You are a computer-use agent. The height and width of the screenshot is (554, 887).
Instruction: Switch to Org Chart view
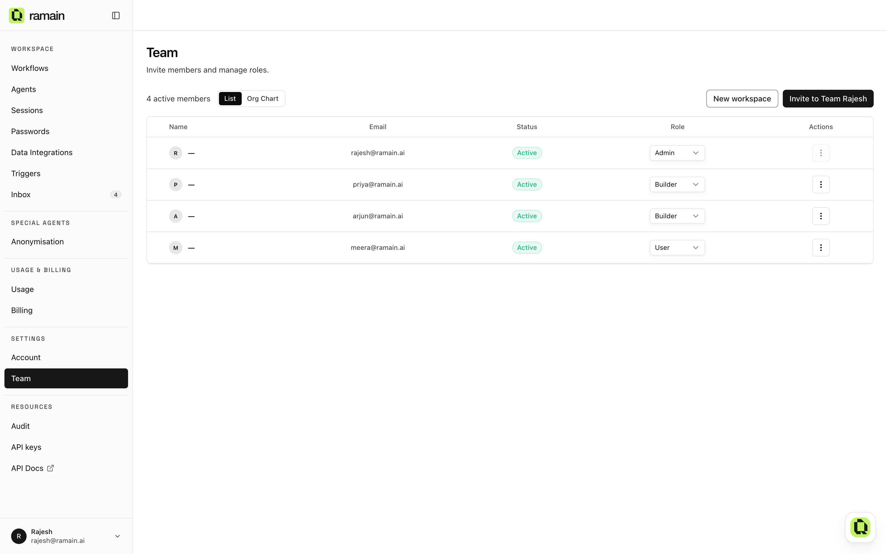[x=262, y=99]
